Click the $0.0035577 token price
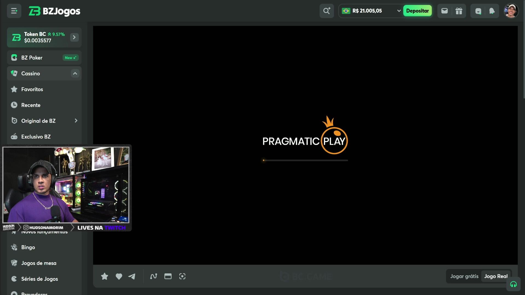Image resolution: width=525 pixels, height=295 pixels. point(37,41)
